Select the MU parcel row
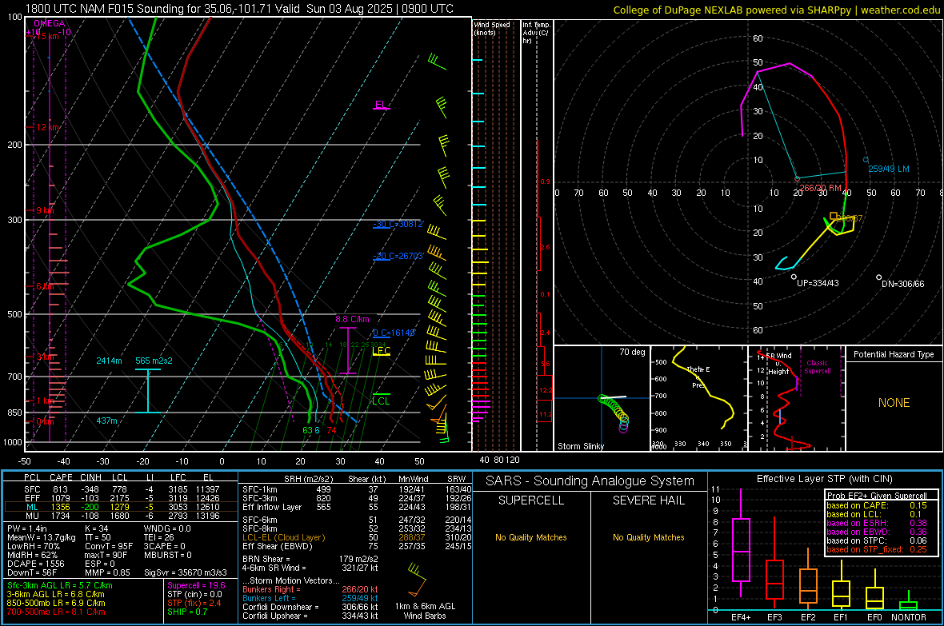944x626 pixels. (x=121, y=516)
